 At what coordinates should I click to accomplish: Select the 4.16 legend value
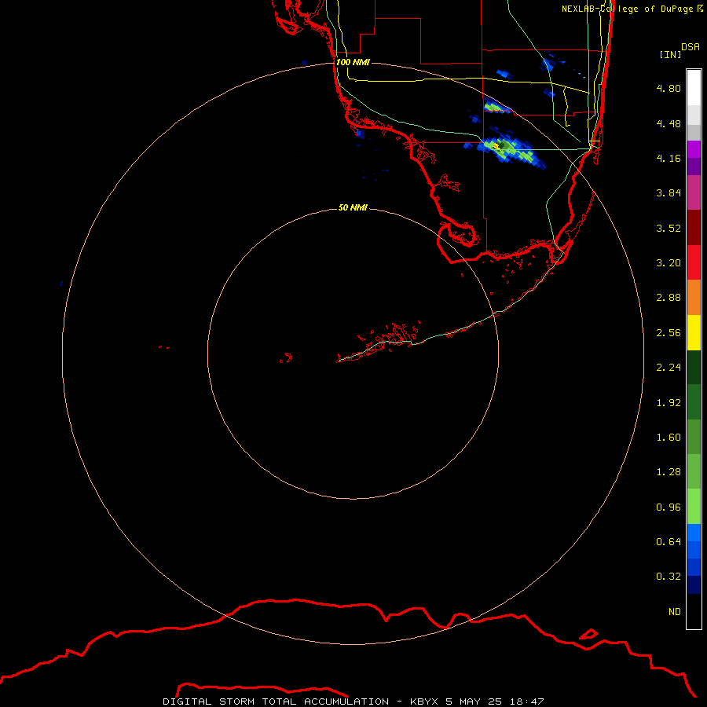tap(669, 158)
